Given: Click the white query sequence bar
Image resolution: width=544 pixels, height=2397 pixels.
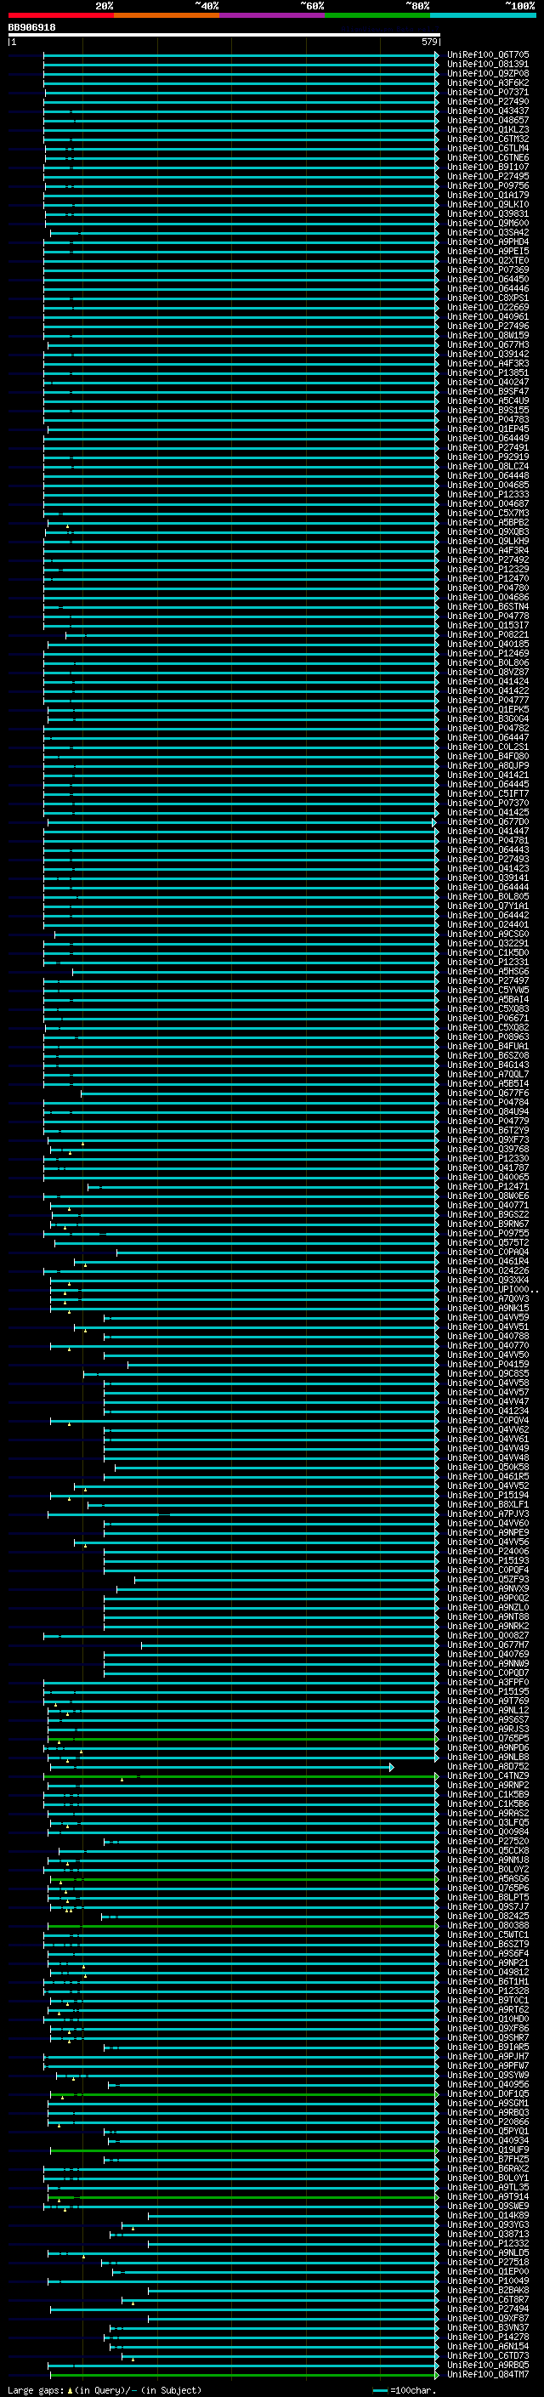Looking at the screenshot, I should click(224, 34).
